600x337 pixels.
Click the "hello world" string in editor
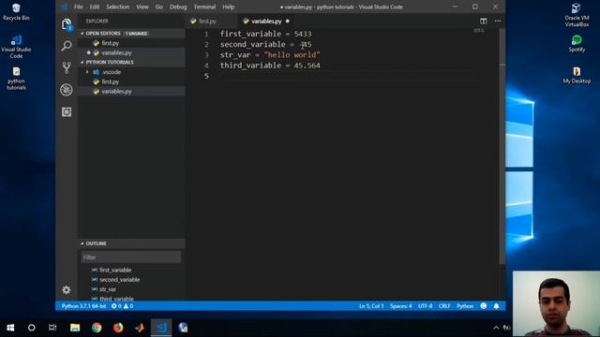[x=292, y=54]
